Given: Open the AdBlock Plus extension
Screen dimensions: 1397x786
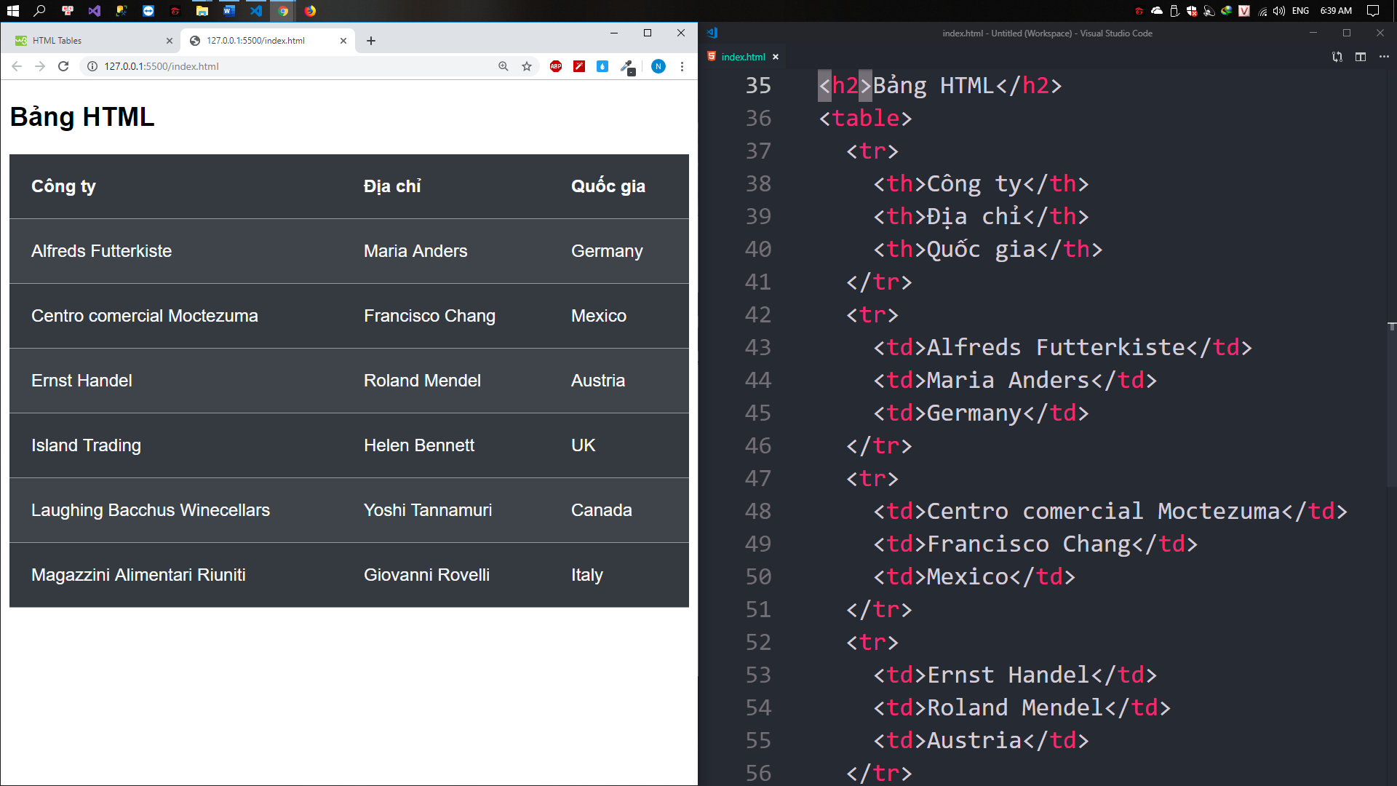Looking at the screenshot, I should tap(556, 66).
